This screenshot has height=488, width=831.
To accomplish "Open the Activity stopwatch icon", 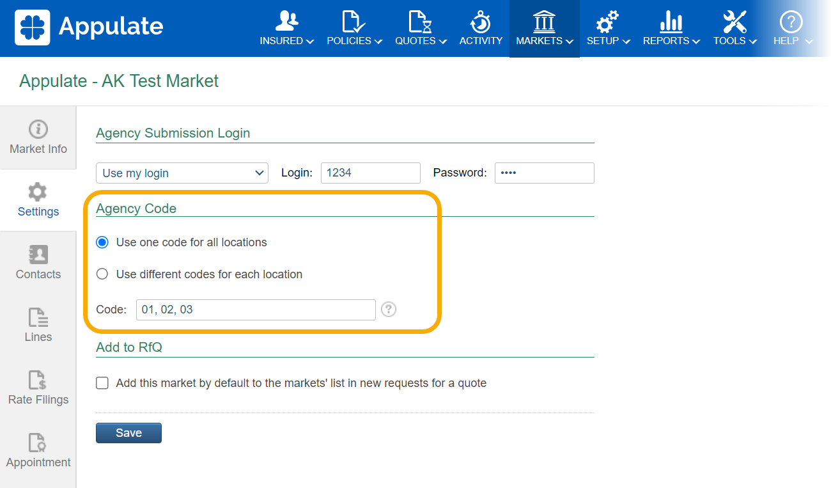I will pyautogui.click(x=481, y=22).
